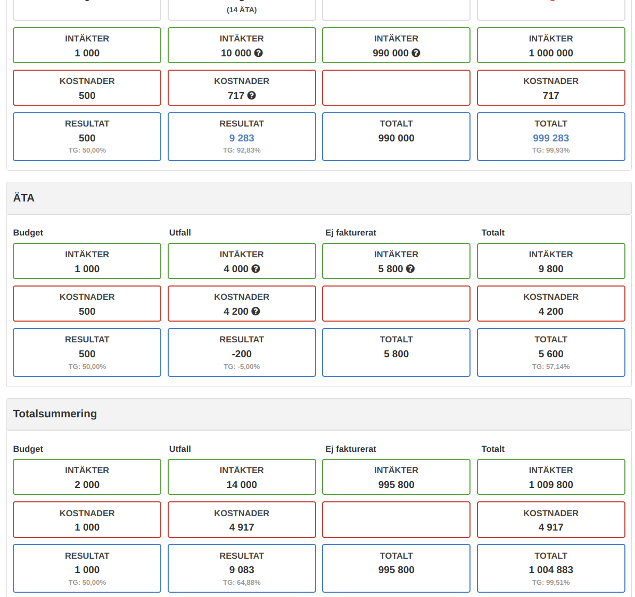Image resolution: width=635 pixels, height=597 pixels.
Task: Select Totalsummering Utfall Intäkter 14 000 card
Action: tap(242, 477)
